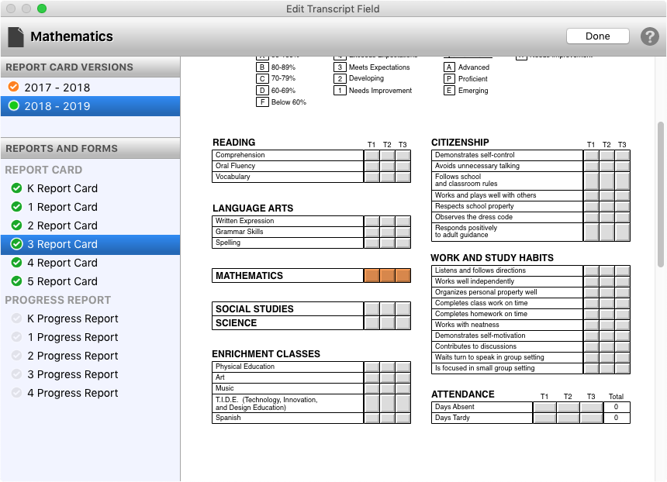This screenshot has height=482, width=667.
Task: Click the checkmark icon for 2 Report Card
Action: pyautogui.click(x=16, y=226)
